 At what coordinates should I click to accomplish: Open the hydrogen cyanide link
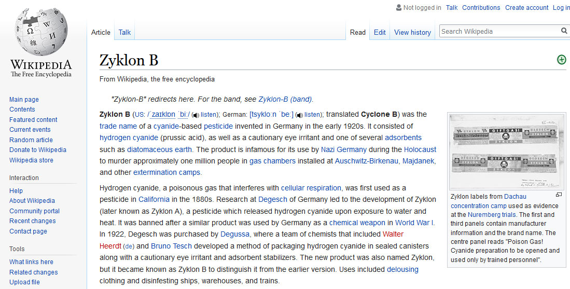pos(129,138)
